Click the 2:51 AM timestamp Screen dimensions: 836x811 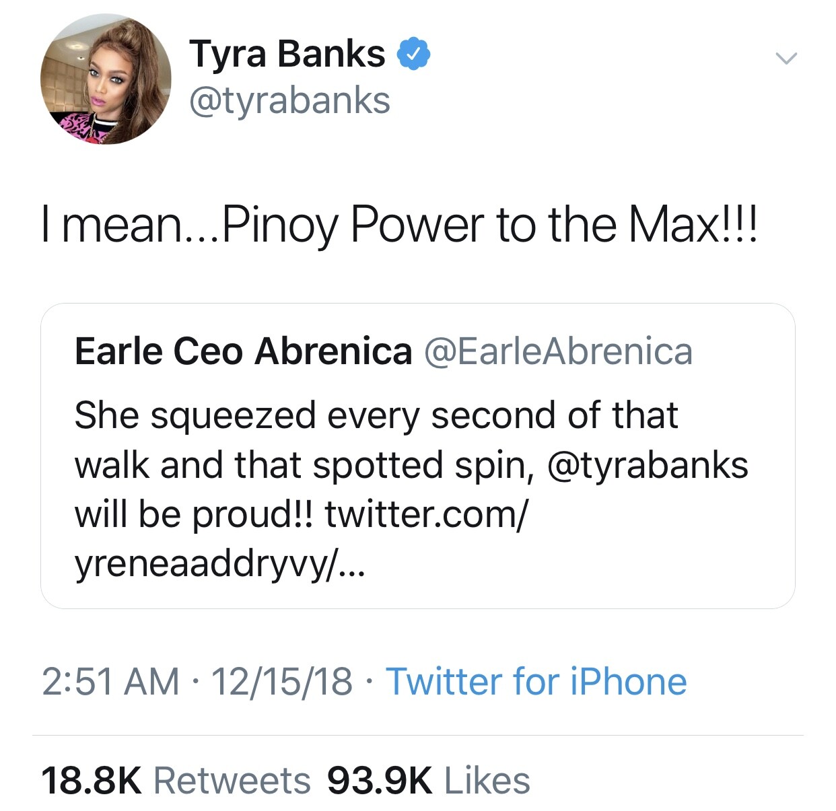(110, 681)
